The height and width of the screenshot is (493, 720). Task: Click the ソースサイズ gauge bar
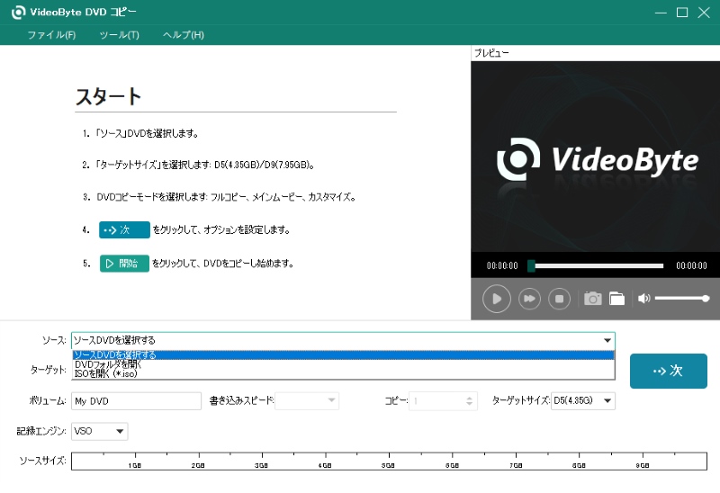tap(389, 461)
